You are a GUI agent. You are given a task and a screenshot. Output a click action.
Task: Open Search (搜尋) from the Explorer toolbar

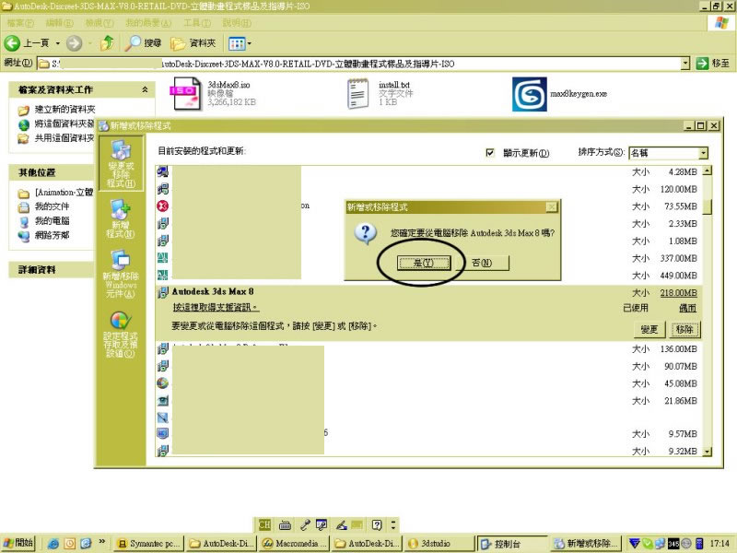(x=144, y=43)
